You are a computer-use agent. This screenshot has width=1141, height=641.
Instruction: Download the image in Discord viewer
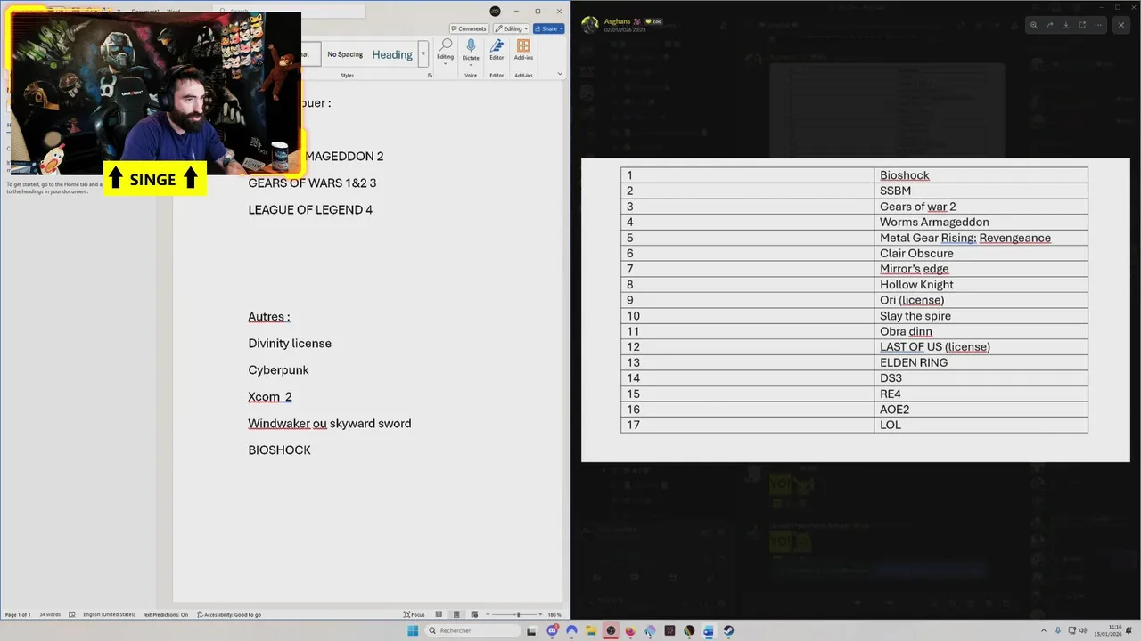pyautogui.click(x=1066, y=25)
